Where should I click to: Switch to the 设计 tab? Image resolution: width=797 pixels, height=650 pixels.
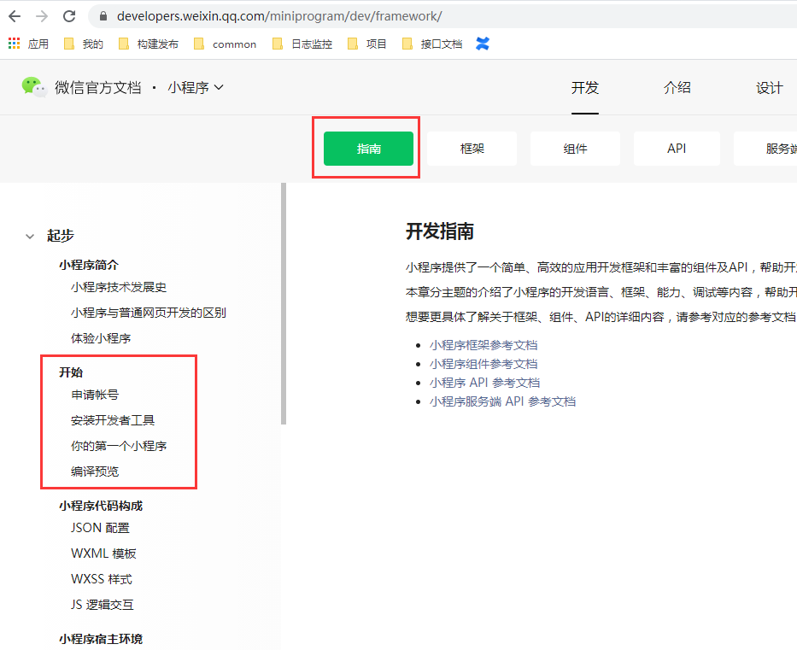(x=769, y=87)
